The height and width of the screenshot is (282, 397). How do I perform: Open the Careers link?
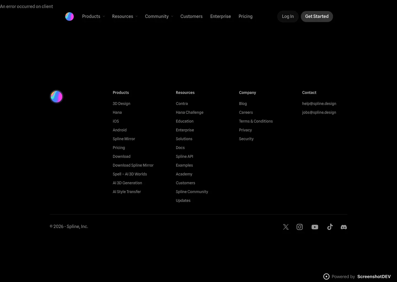(246, 112)
